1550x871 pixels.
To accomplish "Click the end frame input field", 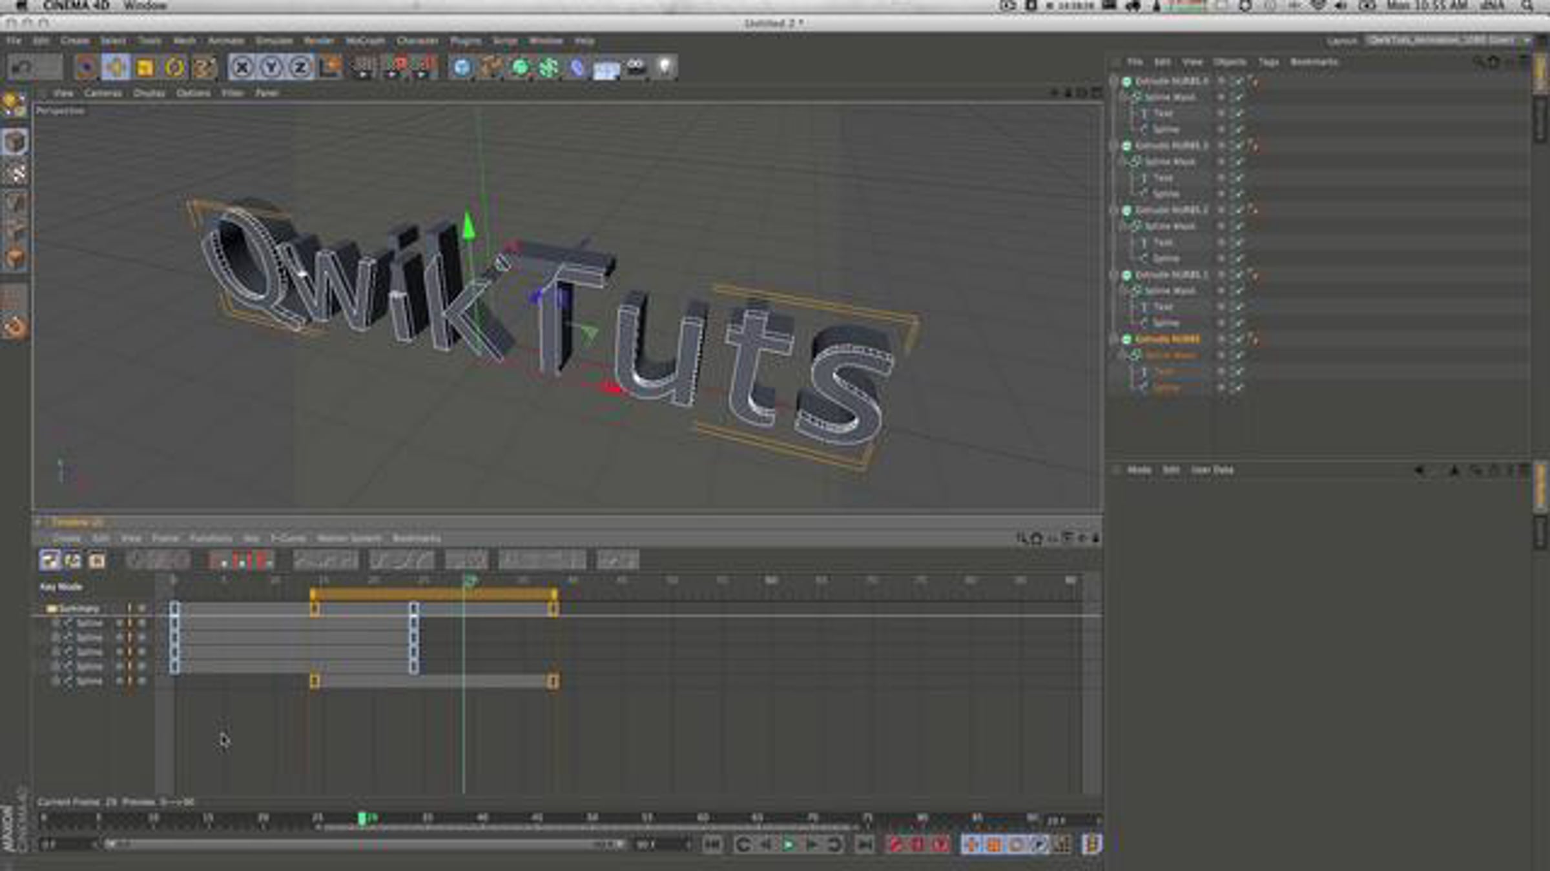I will (x=661, y=844).
